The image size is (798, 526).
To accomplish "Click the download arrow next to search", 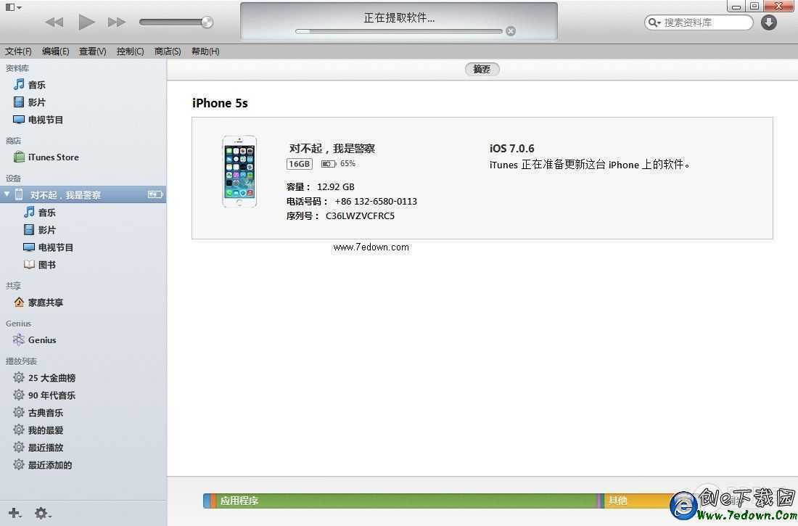I will (768, 22).
